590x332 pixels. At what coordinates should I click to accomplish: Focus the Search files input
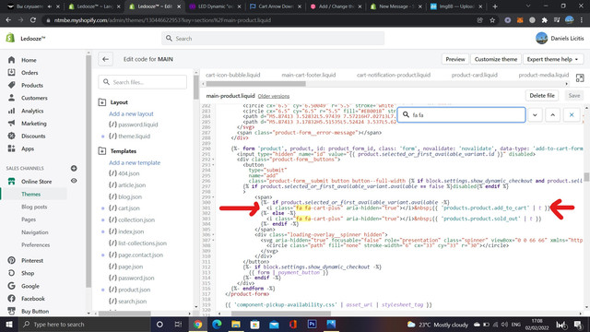click(143, 82)
